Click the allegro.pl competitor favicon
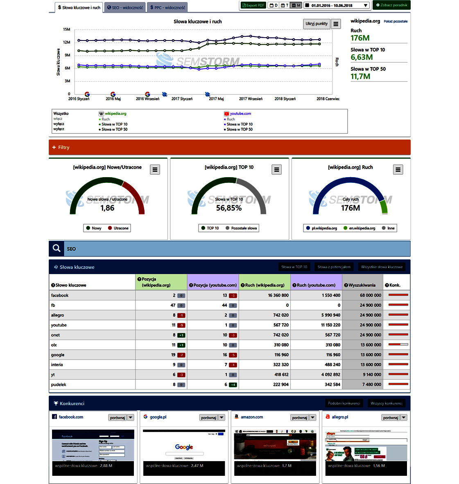The height and width of the screenshot is (484, 459). click(328, 417)
